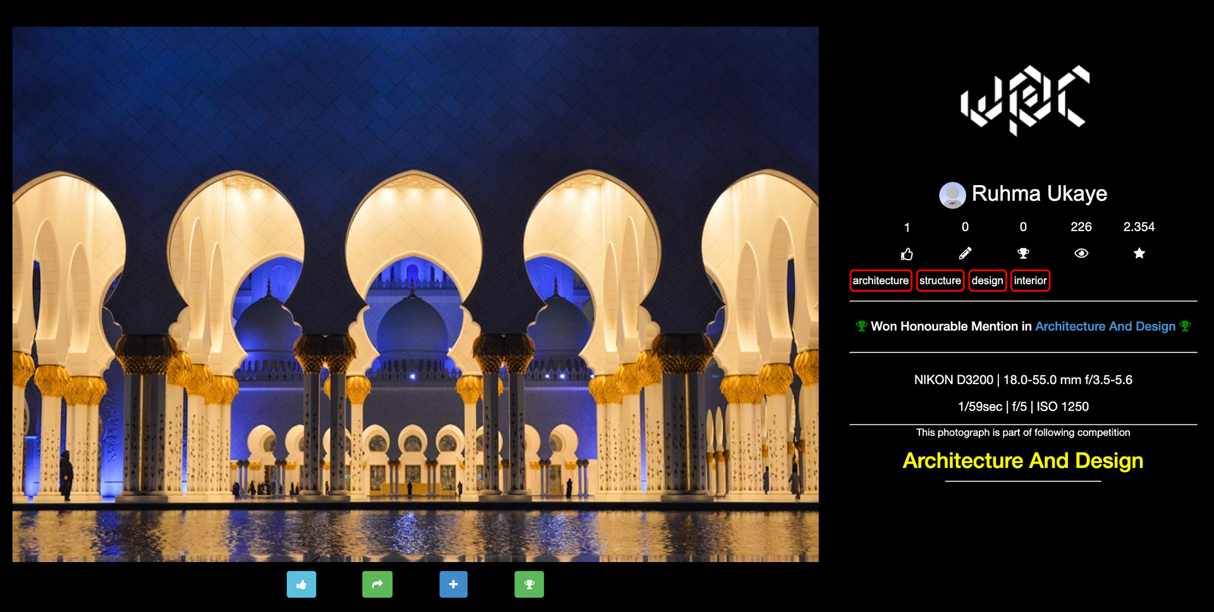Click the mosque arches photograph
1214x612 pixels.
415,294
